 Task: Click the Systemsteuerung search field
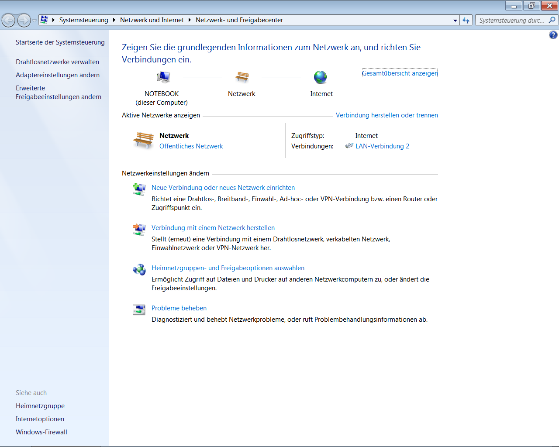(511, 20)
